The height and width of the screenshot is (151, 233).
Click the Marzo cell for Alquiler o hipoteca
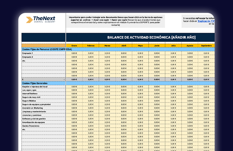[x=107, y=87]
